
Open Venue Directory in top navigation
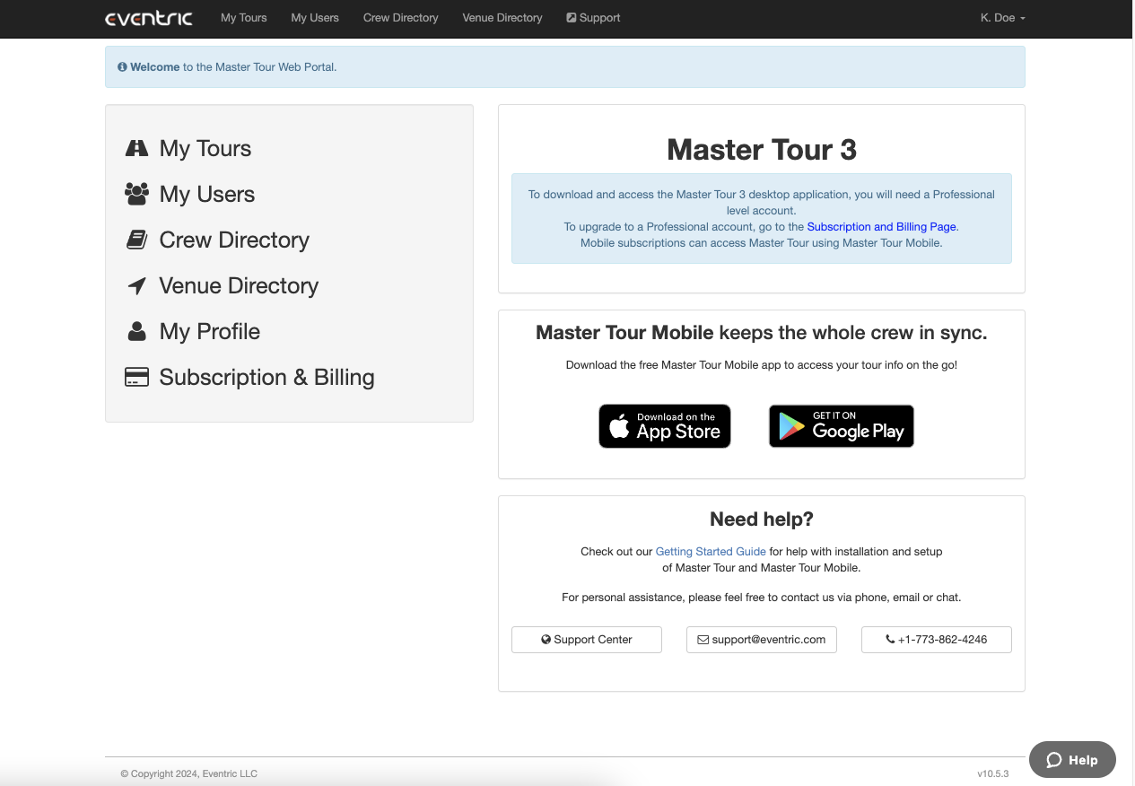(x=502, y=18)
